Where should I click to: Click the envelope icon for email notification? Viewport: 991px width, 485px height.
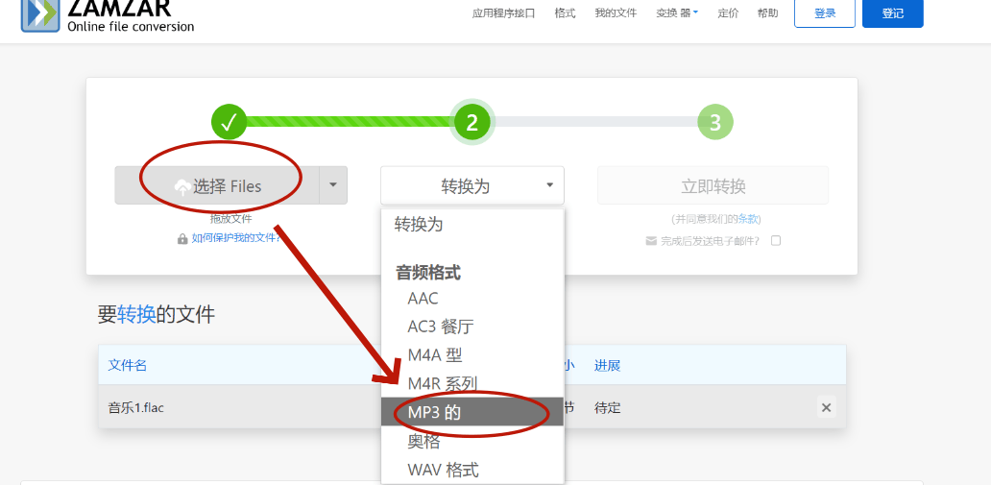[x=651, y=241]
